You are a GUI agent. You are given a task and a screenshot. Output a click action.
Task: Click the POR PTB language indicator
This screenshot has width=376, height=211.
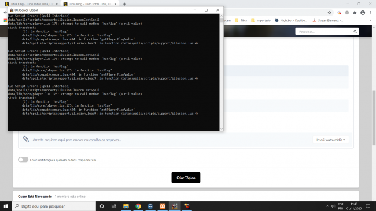[x=341, y=206]
